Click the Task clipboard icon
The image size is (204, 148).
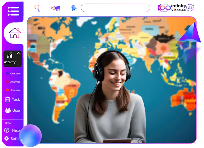click(x=7, y=100)
